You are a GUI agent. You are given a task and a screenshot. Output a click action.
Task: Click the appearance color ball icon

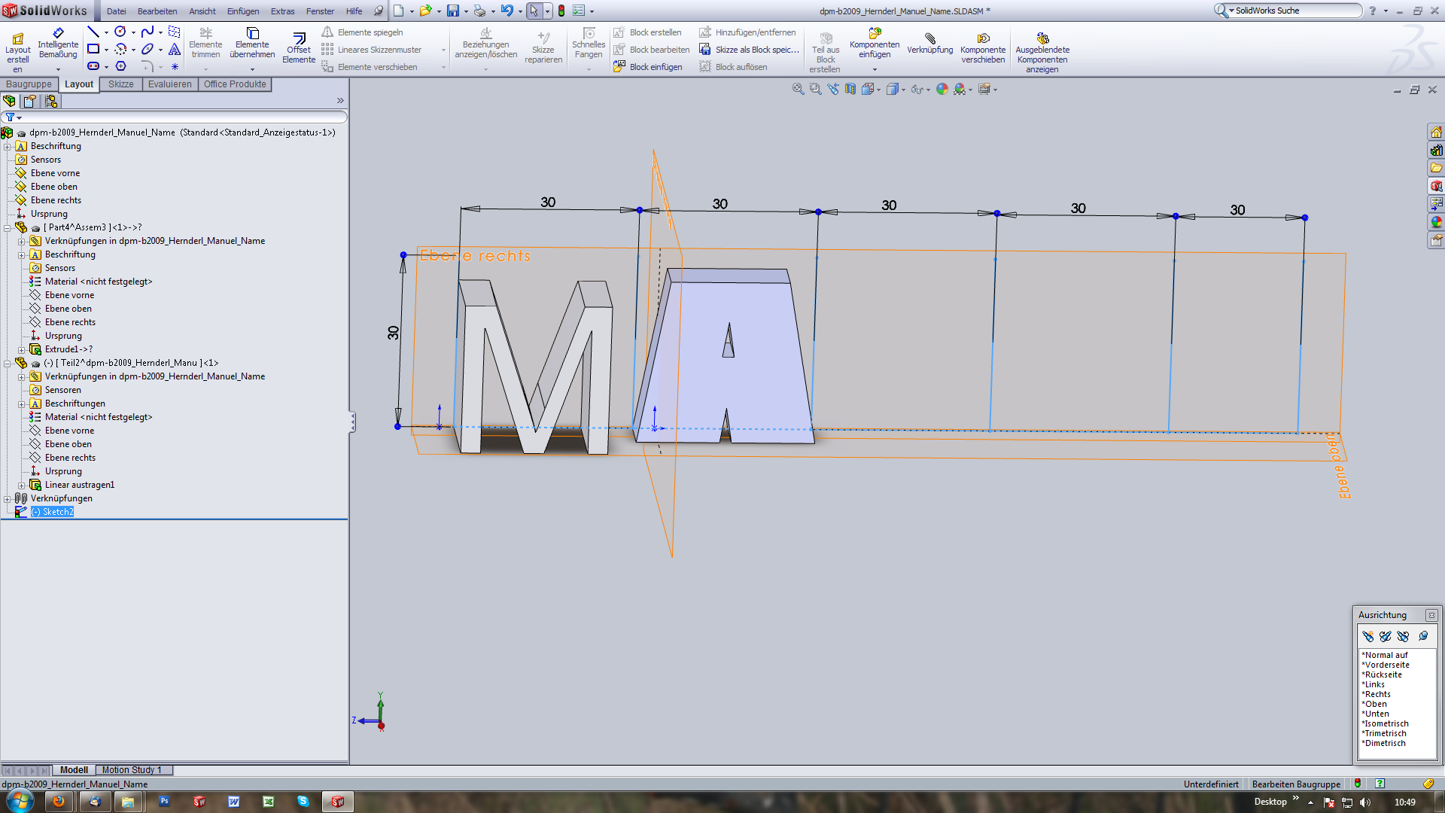[x=942, y=89]
